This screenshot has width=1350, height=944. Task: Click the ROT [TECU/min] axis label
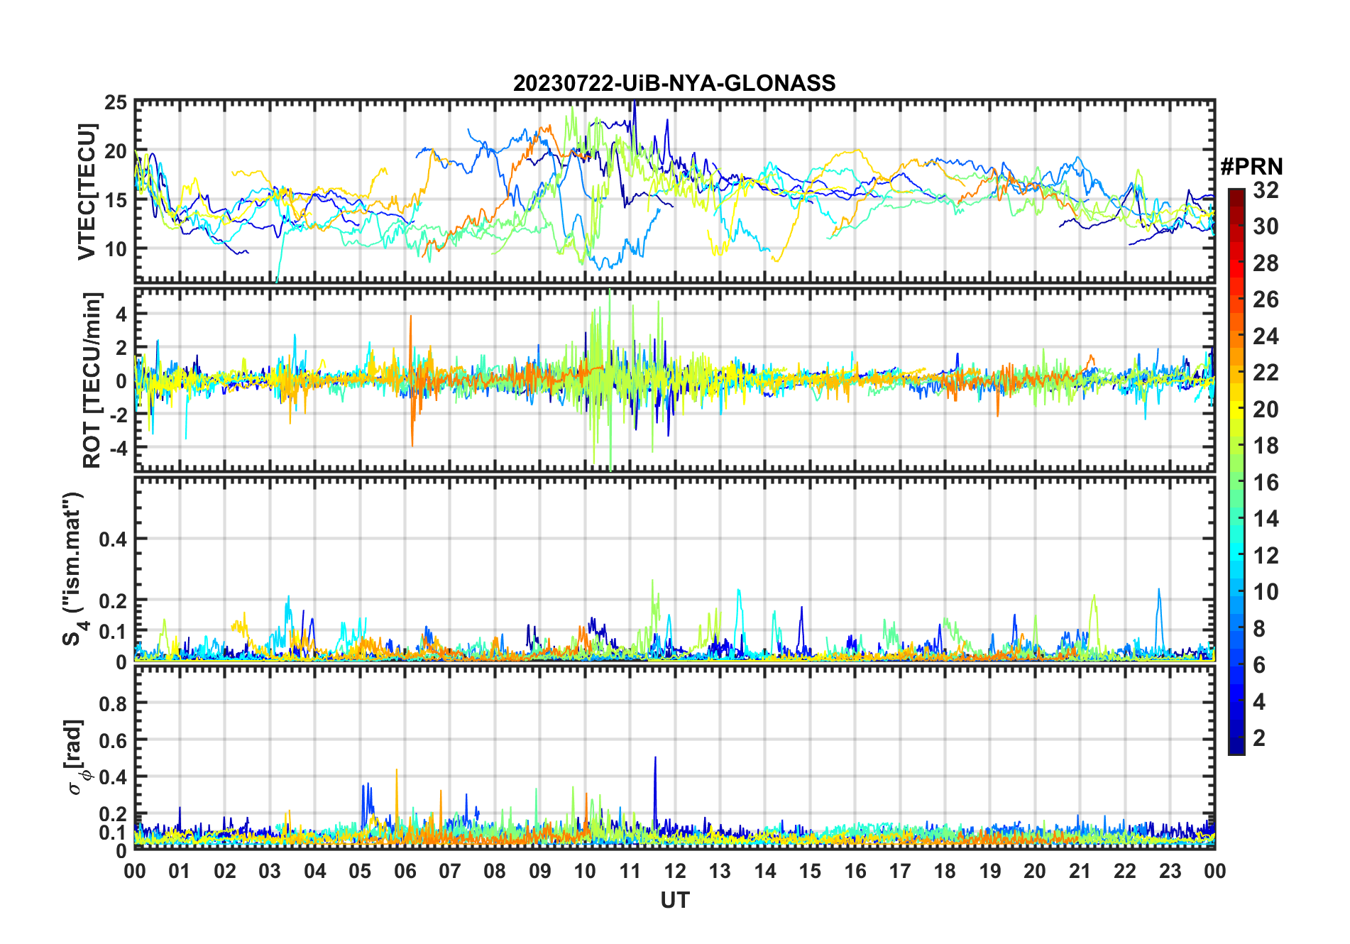pyautogui.click(x=92, y=380)
